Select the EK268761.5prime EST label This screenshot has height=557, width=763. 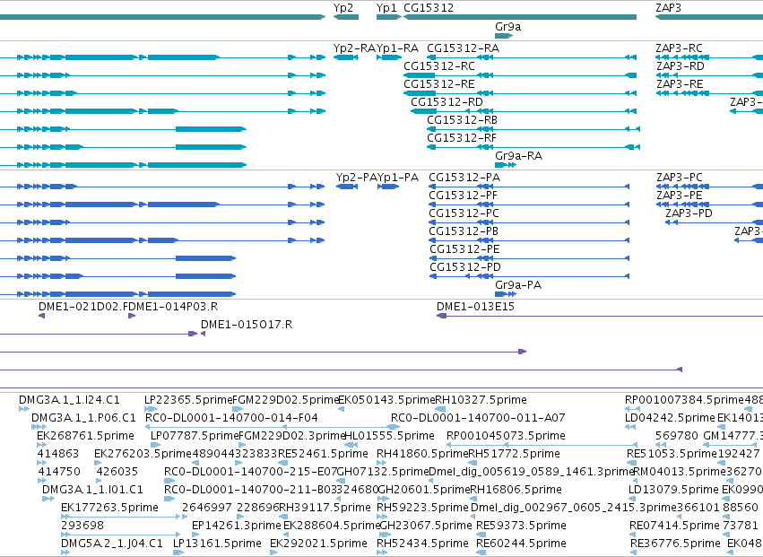point(86,436)
